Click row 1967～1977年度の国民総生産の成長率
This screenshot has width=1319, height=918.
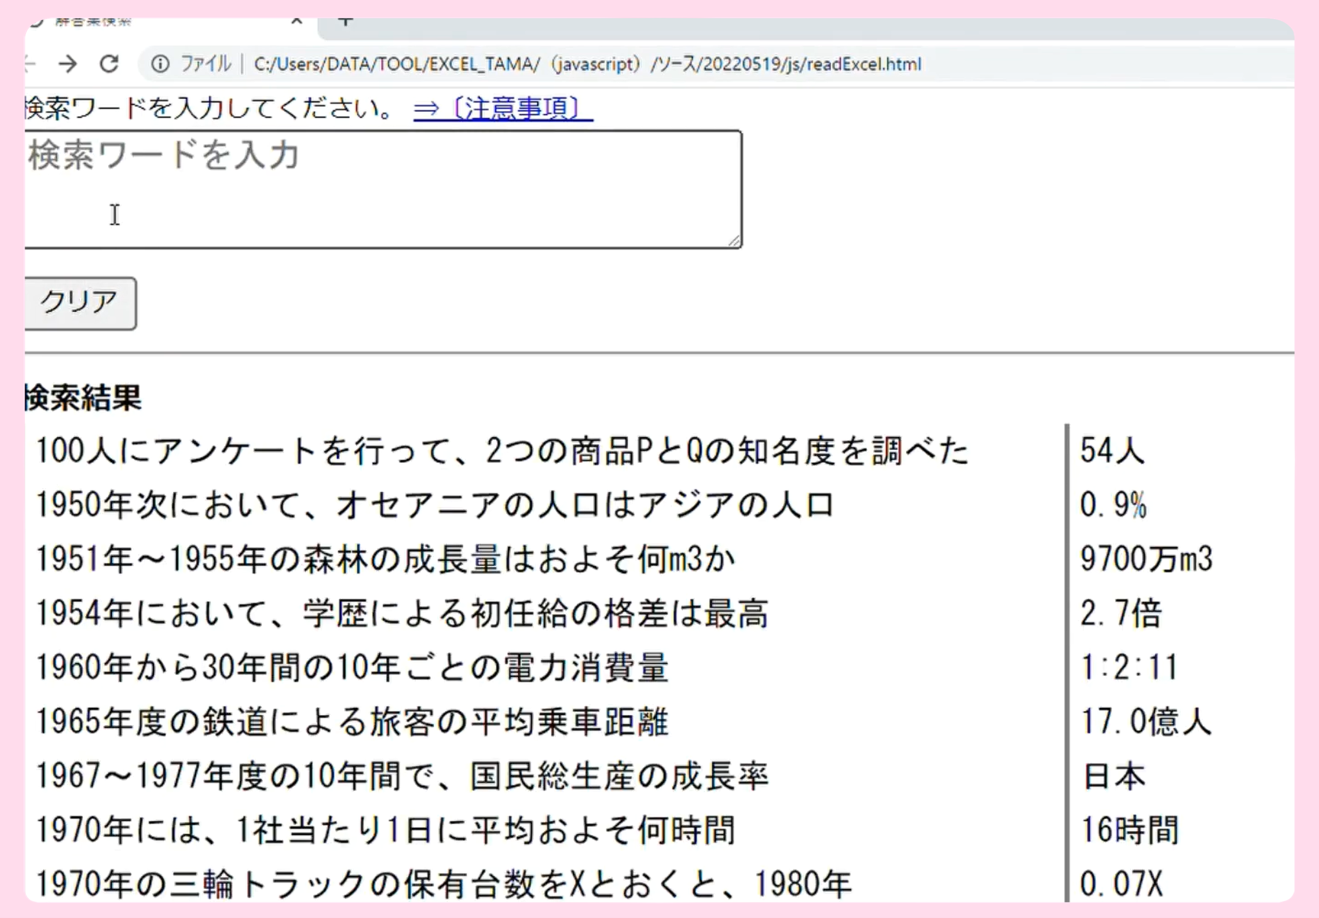pyautogui.click(x=402, y=776)
